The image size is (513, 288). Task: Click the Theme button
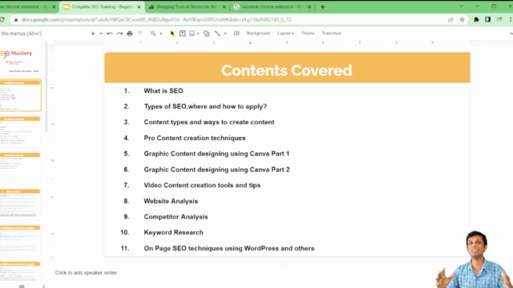(x=308, y=34)
